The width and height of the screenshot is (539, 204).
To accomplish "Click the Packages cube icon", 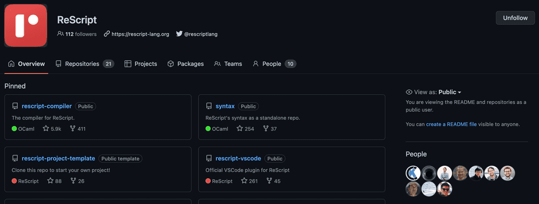I will tap(170, 64).
